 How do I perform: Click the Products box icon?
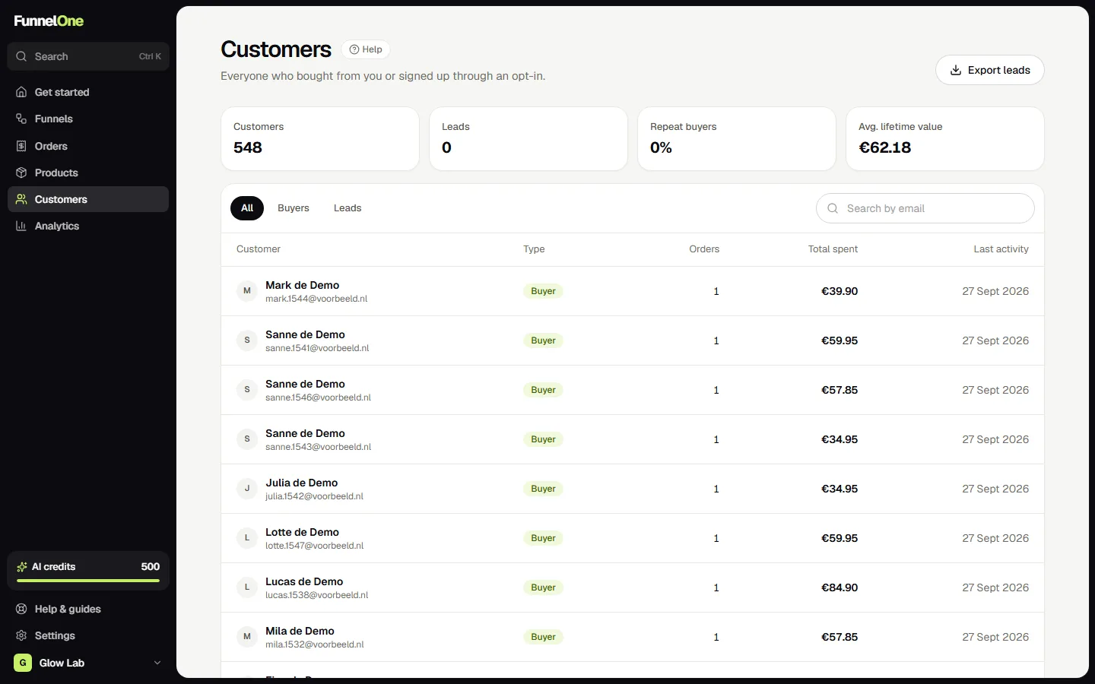click(x=21, y=173)
